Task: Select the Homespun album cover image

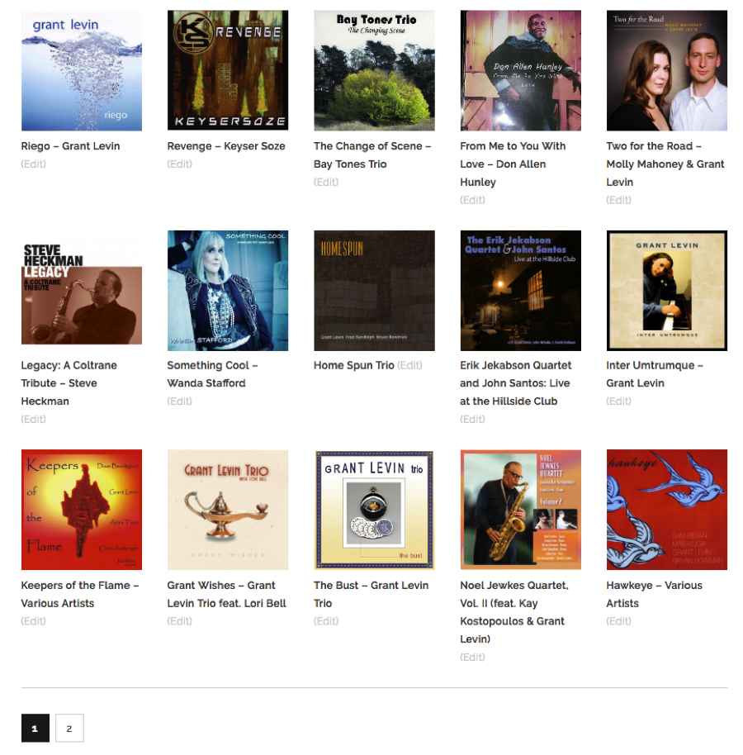Action: [374, 290]
